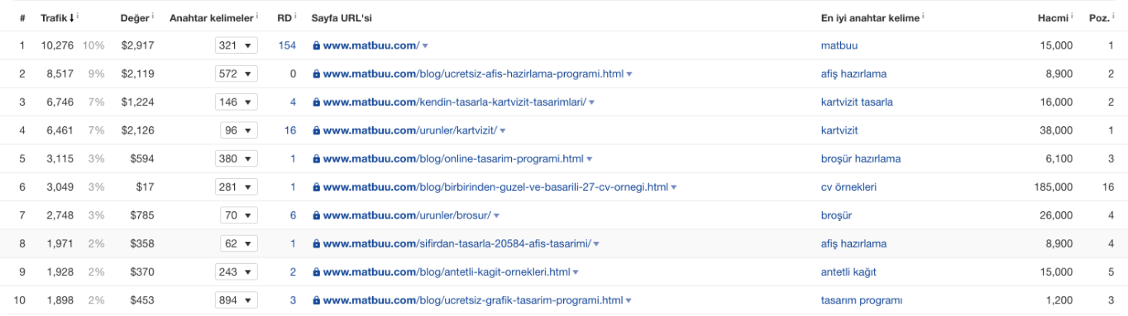Click the info icon next to RD header
This screenshot has height=316, width=1128.
296,16
